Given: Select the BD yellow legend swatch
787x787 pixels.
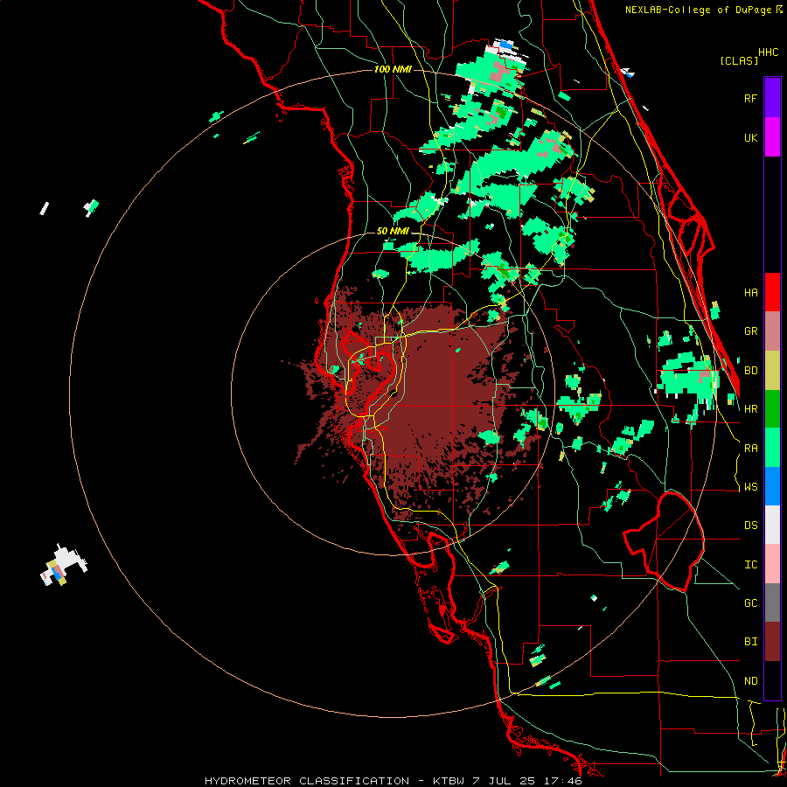Looking at the screenshot, I should pos(772,370).
